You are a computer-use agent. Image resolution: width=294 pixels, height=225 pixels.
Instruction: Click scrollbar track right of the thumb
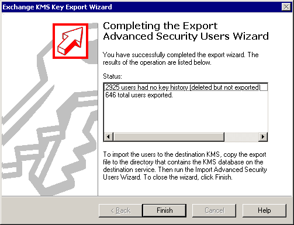[241, 136]
